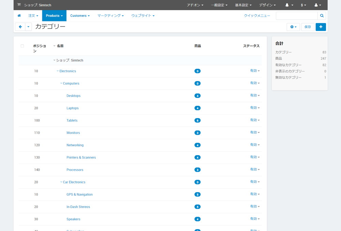Viewport: 341px width, 231px height.
Task: Open the Electronics category link
Action: tap(68, 71)
